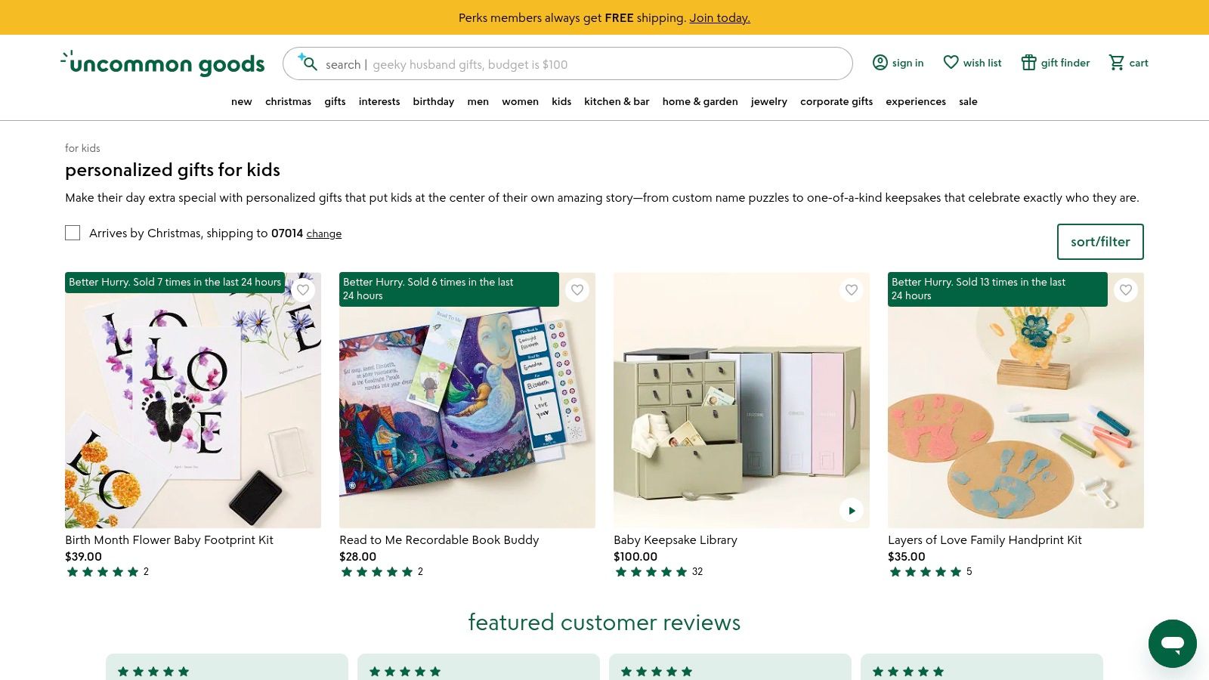Open the sort/filter options
1209x680 pixels.
coord(1099,242)
